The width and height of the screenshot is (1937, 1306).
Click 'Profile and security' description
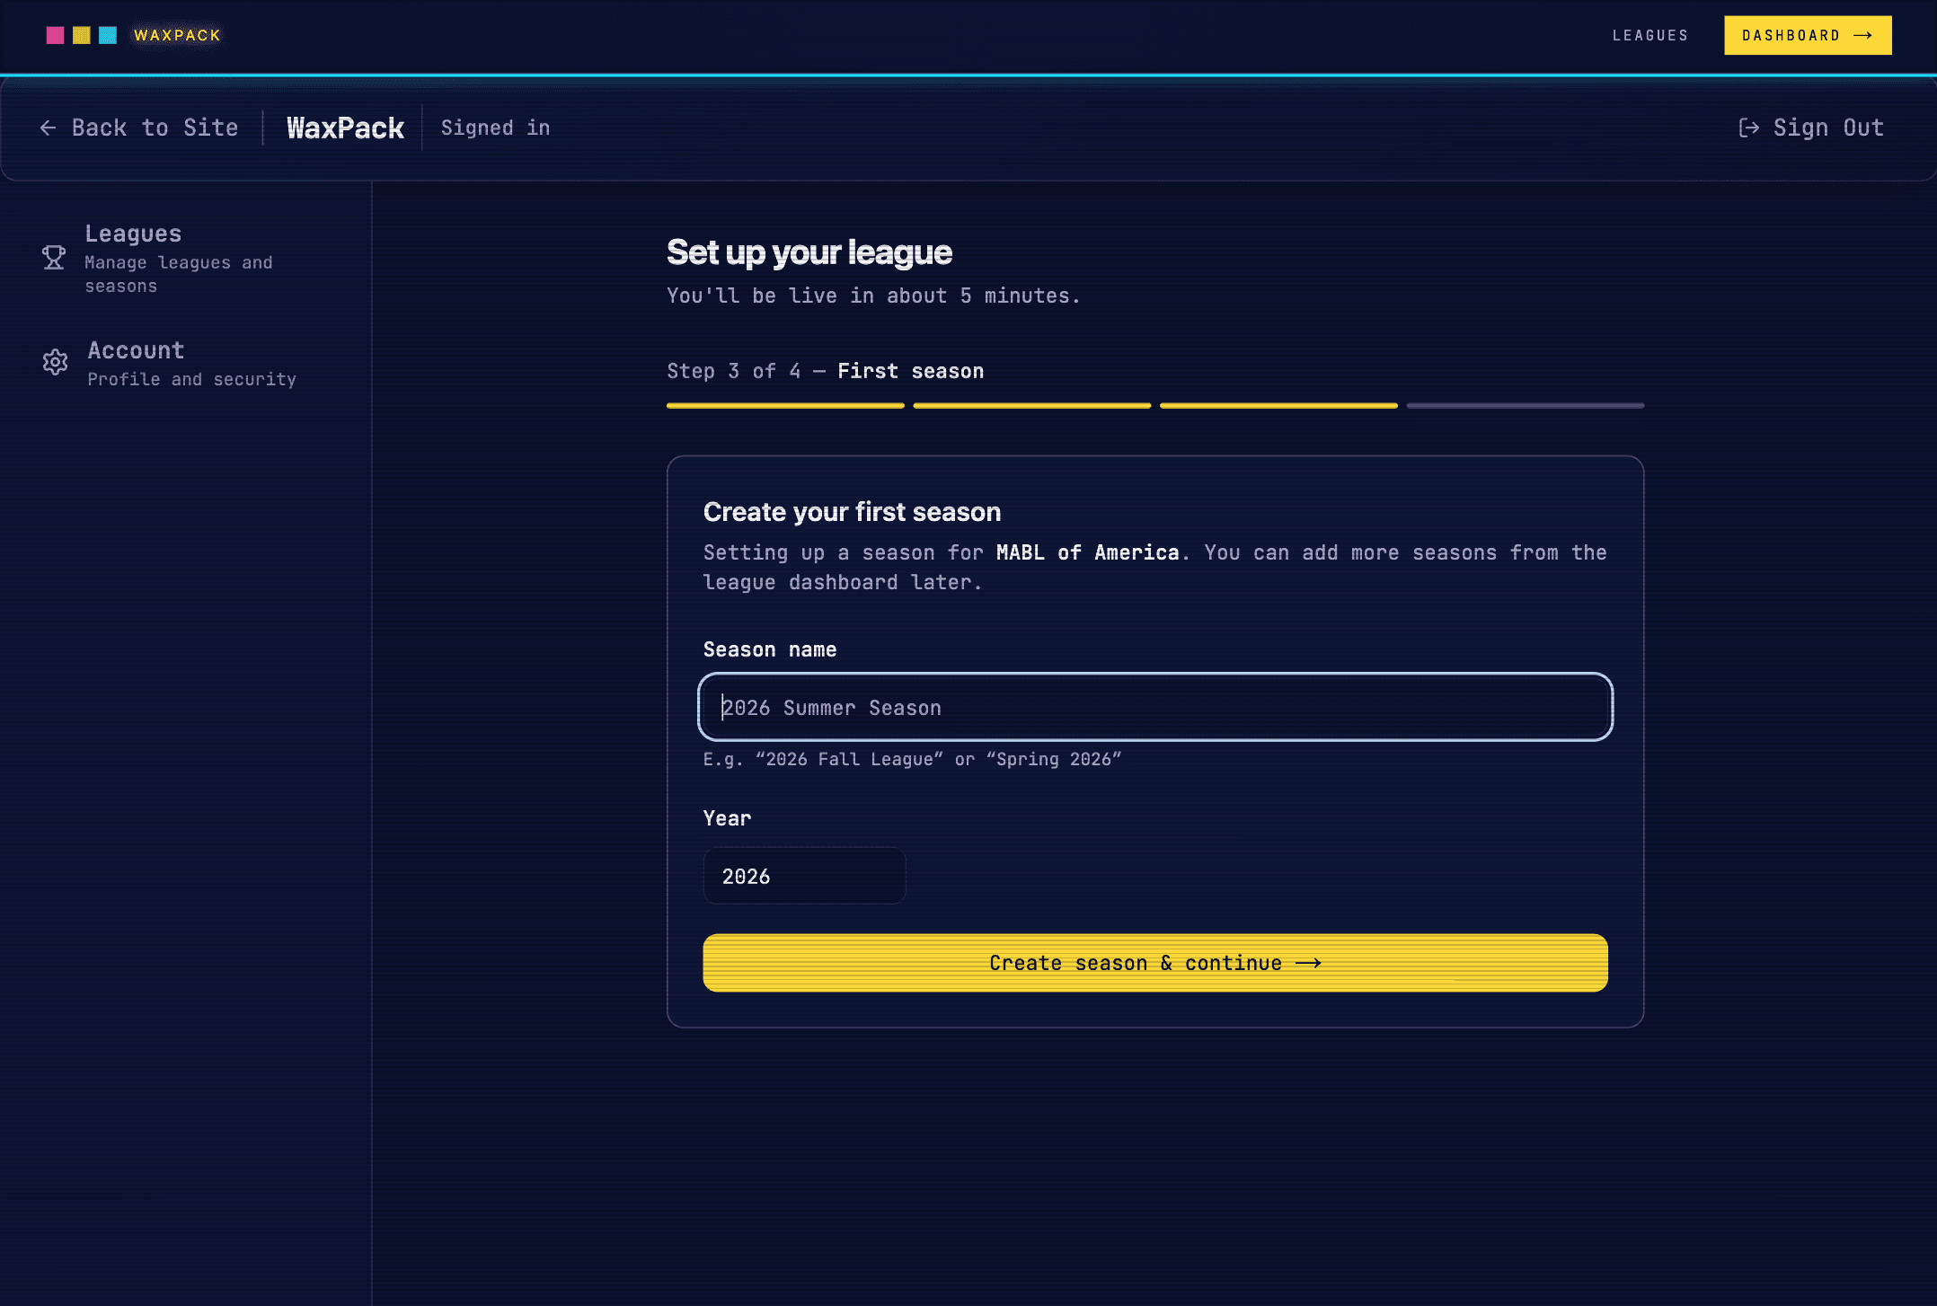(x=191, y=379)
